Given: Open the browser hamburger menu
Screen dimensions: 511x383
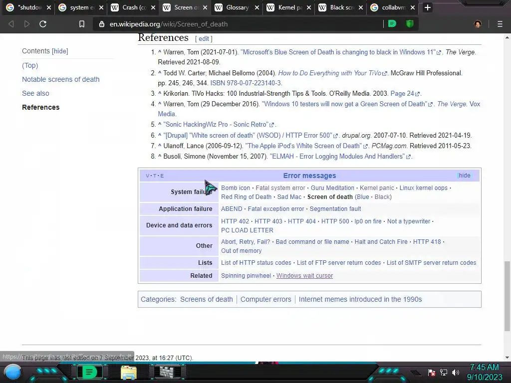Looking at the screenshot, I should pyautogui.click(x=500, y=24).
